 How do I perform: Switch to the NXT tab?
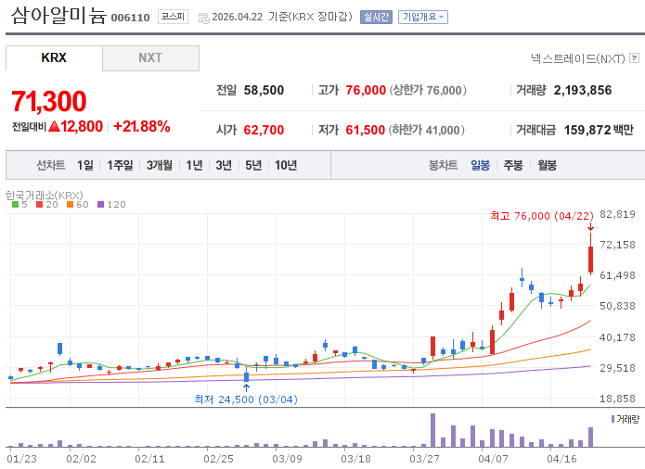[150, 57]
